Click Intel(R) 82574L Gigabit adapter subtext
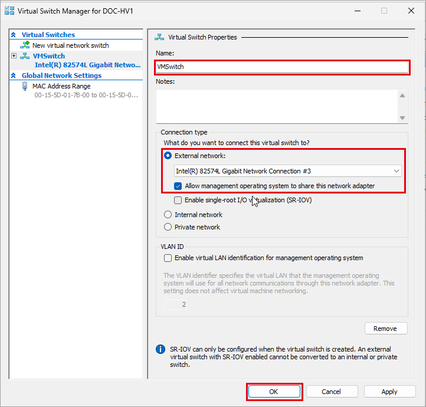The image size is (426, 407). point(87,65)
